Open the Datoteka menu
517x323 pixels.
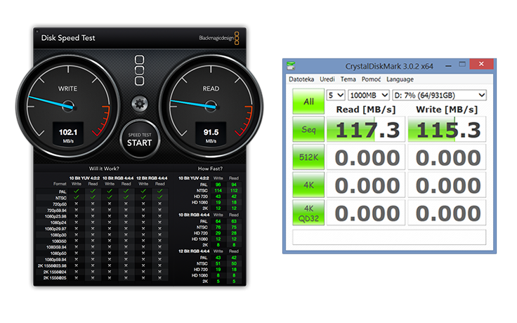click(301, 79)
